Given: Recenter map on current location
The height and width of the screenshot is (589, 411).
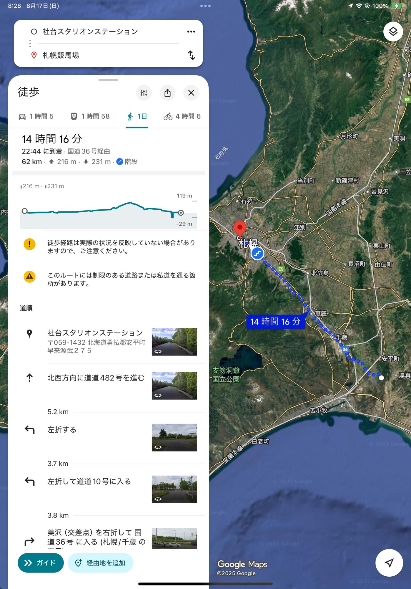Looking at the screenshot, I should [389, 563].
